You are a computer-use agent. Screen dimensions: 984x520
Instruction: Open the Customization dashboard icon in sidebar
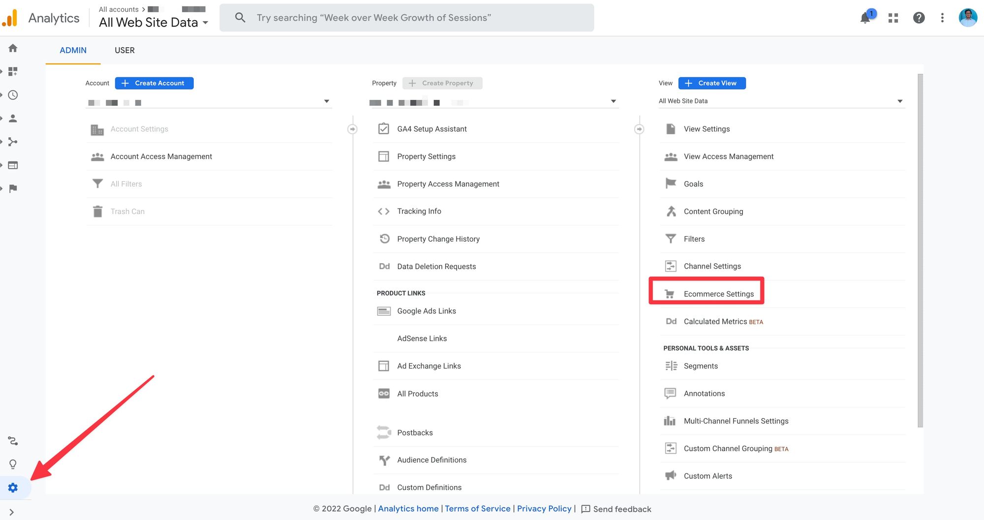(13, 72)
